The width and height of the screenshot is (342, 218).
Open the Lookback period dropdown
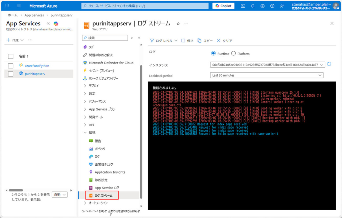pos(267,75)
